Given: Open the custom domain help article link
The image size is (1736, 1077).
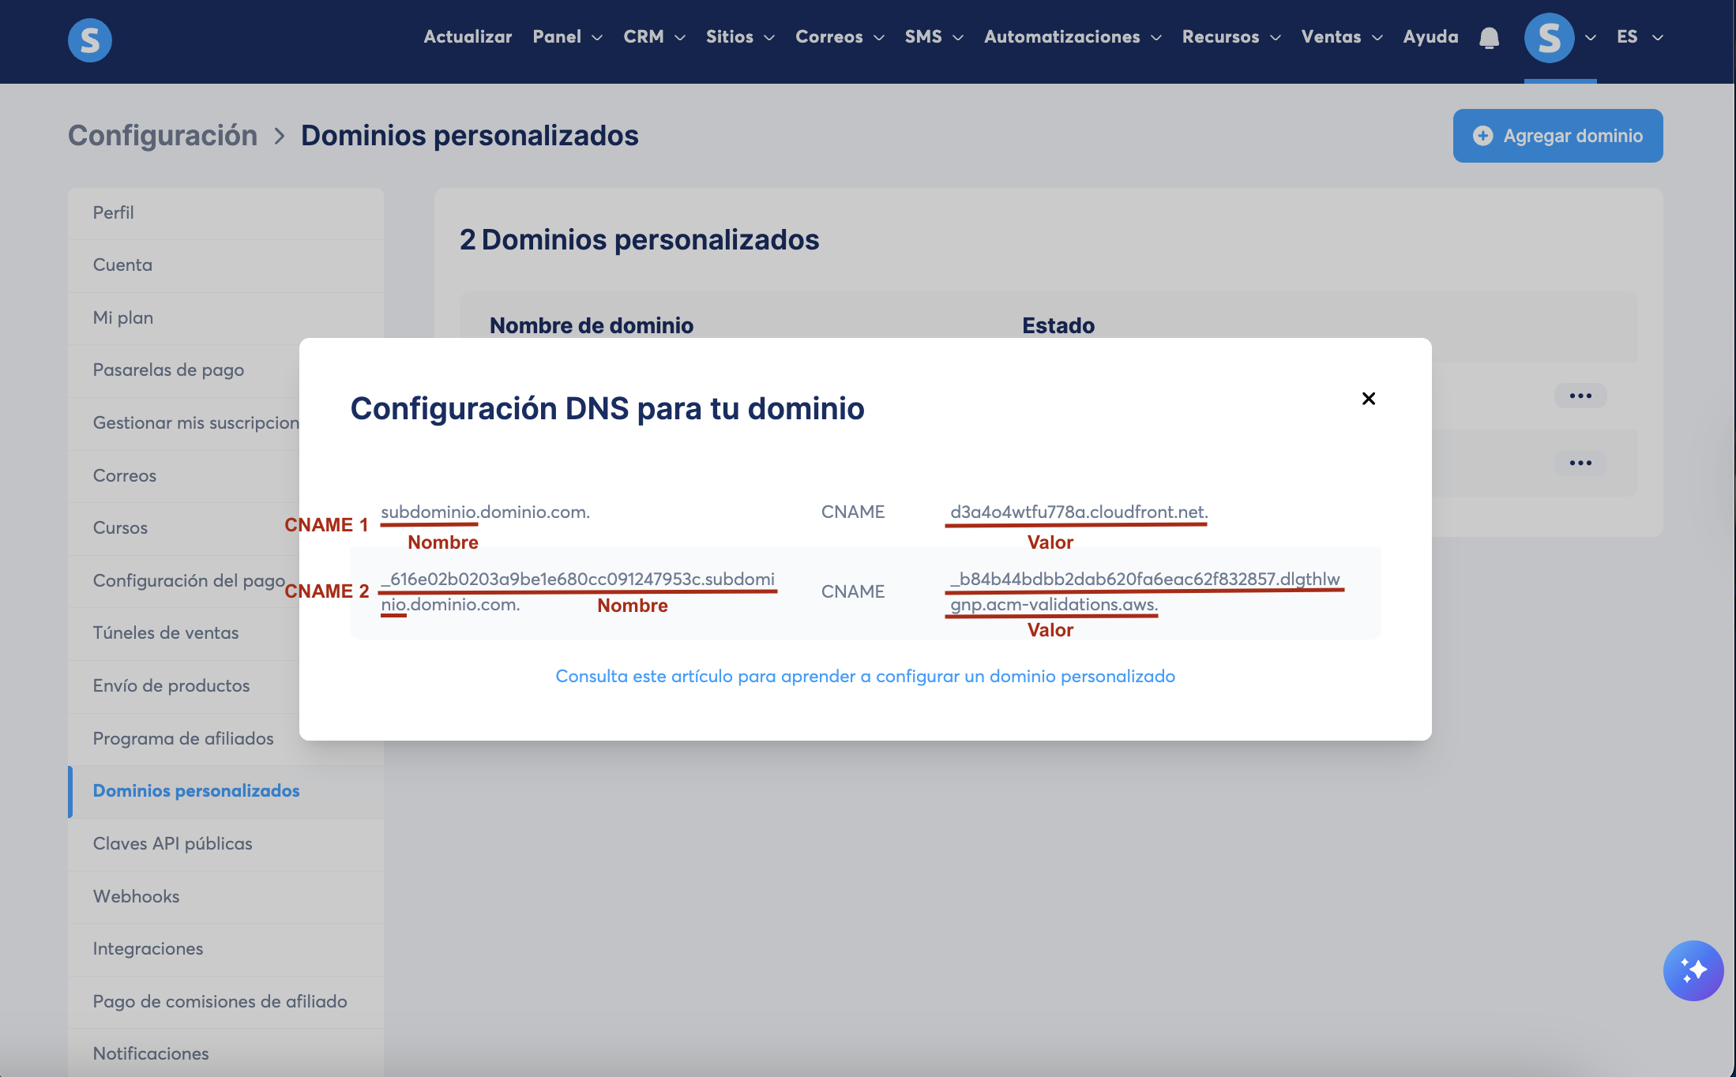Looking at the screenshot, I should coord(865,676).
